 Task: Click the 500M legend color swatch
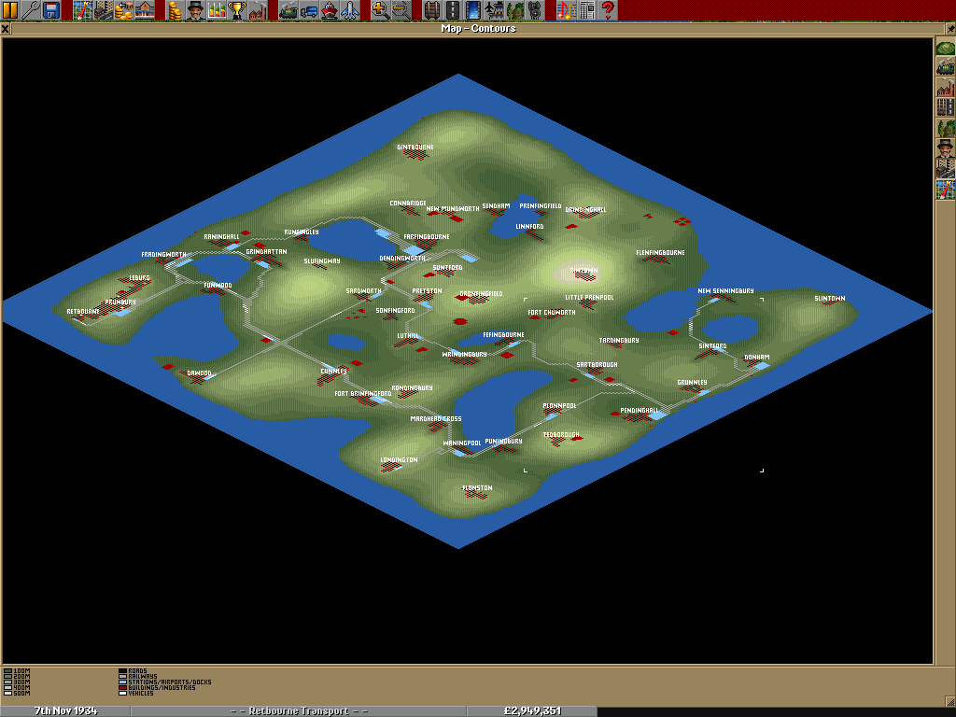click(7, 694)
